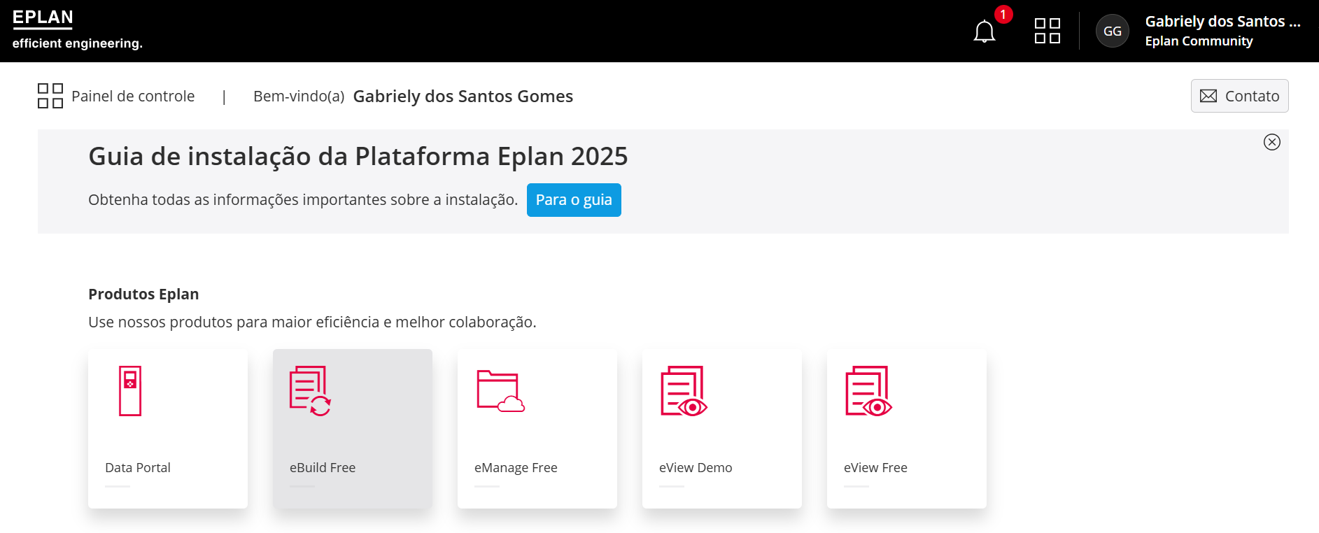Screen dimensions: 1319x533
Task: Click the GG user avatar
Action: [1112, 31]
